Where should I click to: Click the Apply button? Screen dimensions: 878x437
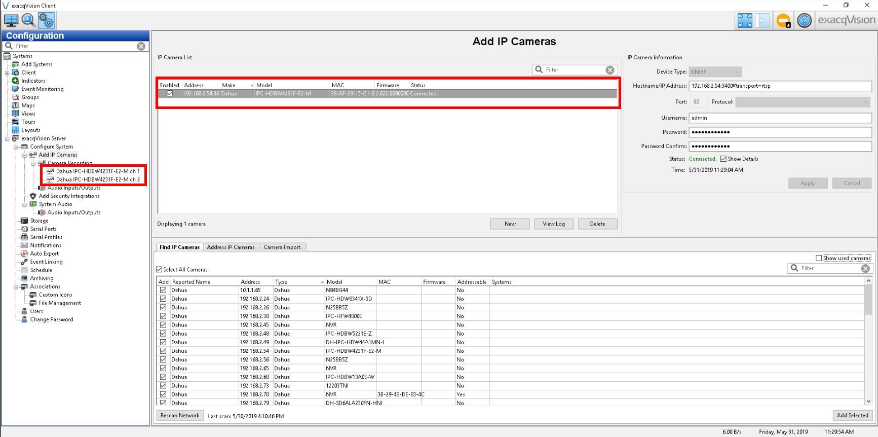(808, 184)
